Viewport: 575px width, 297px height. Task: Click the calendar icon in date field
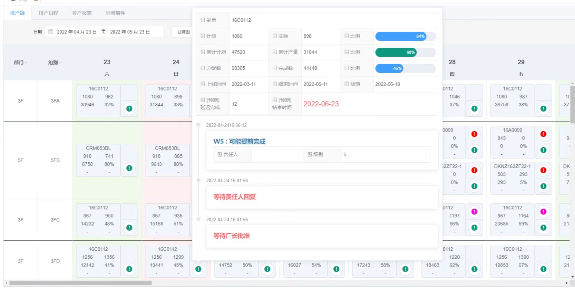click(51, 32)
